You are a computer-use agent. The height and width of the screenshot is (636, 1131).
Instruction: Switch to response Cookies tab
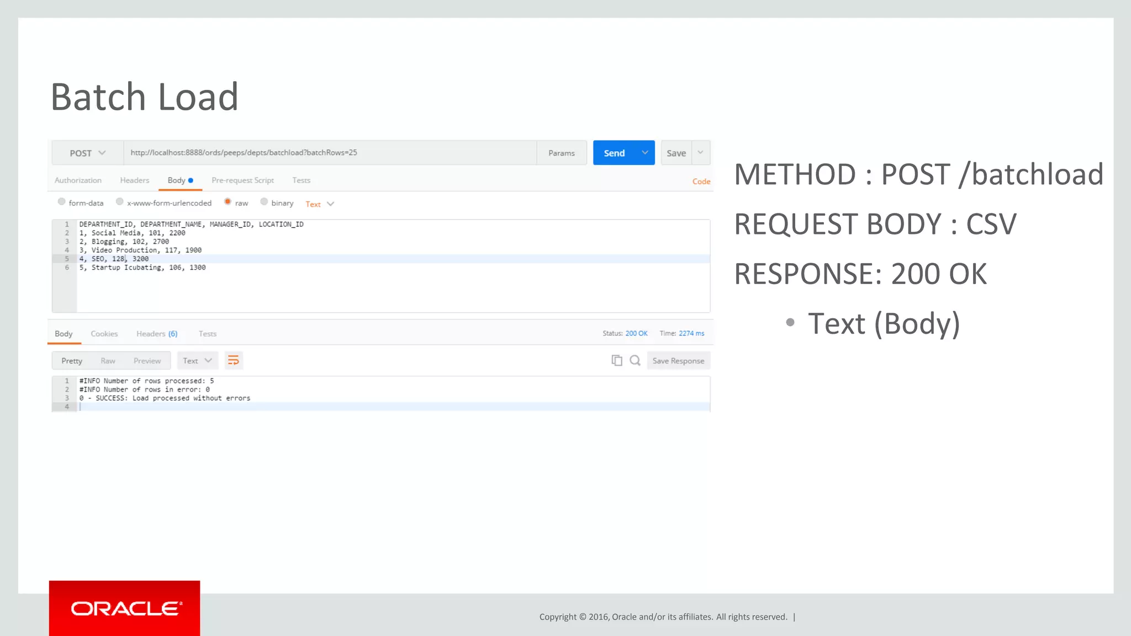(104, 334)
